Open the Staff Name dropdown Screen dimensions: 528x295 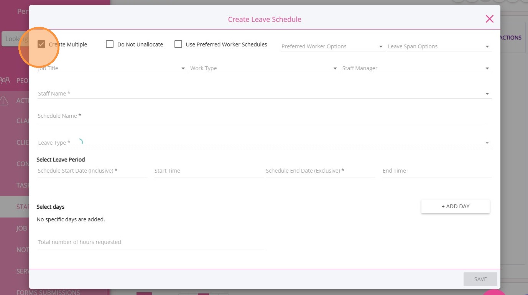point(265,94)
